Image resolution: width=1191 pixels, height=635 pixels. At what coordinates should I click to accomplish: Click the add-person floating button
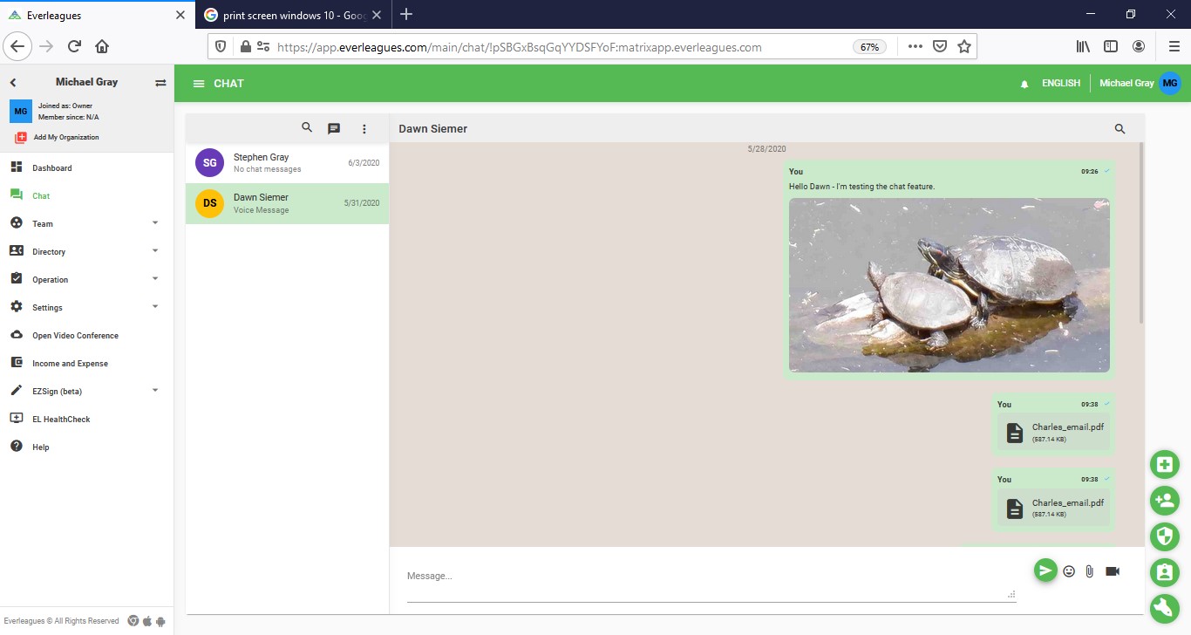coord(1164,500)
